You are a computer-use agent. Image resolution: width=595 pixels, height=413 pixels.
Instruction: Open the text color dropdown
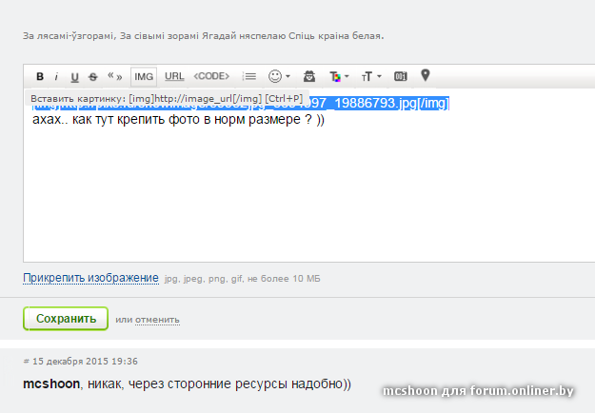point(339,77)
